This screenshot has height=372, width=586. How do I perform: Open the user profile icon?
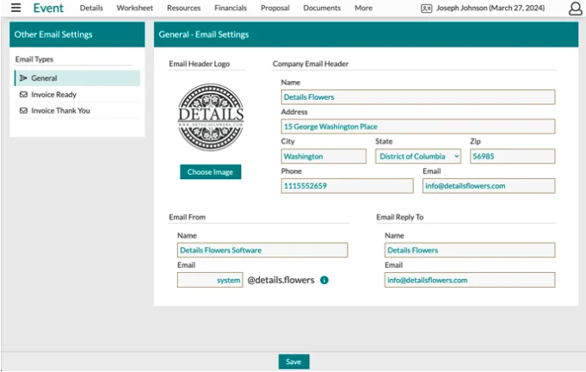(x=575, y=9)
